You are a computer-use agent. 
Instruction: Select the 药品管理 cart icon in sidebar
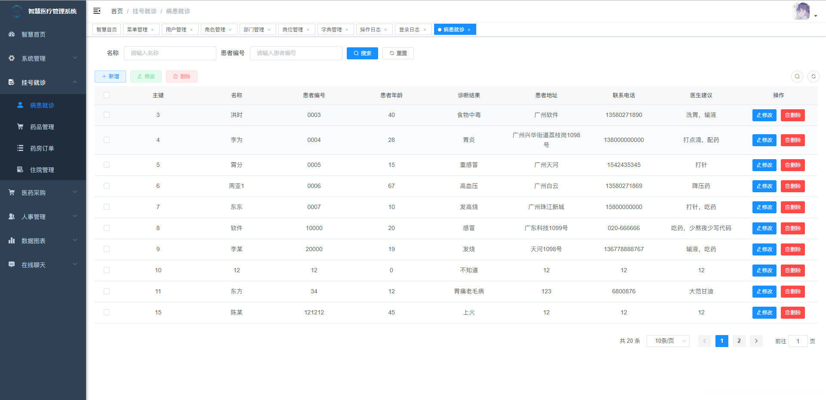20,126
